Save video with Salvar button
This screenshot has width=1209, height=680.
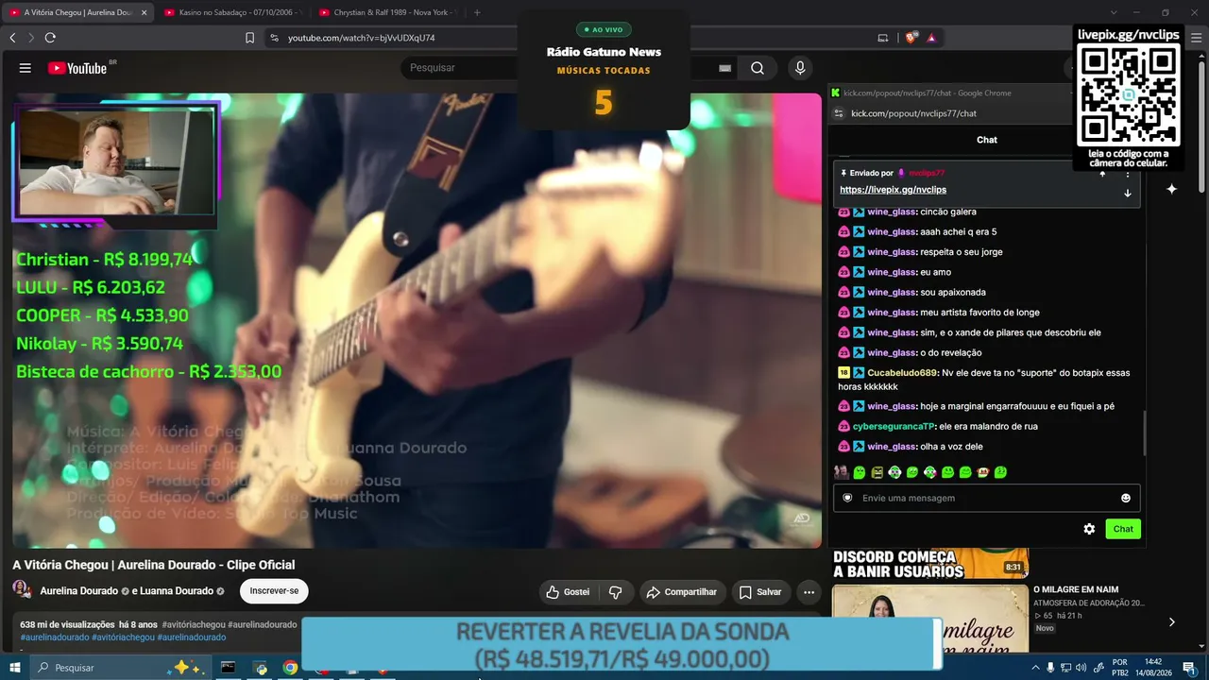[x=760, y=592]
